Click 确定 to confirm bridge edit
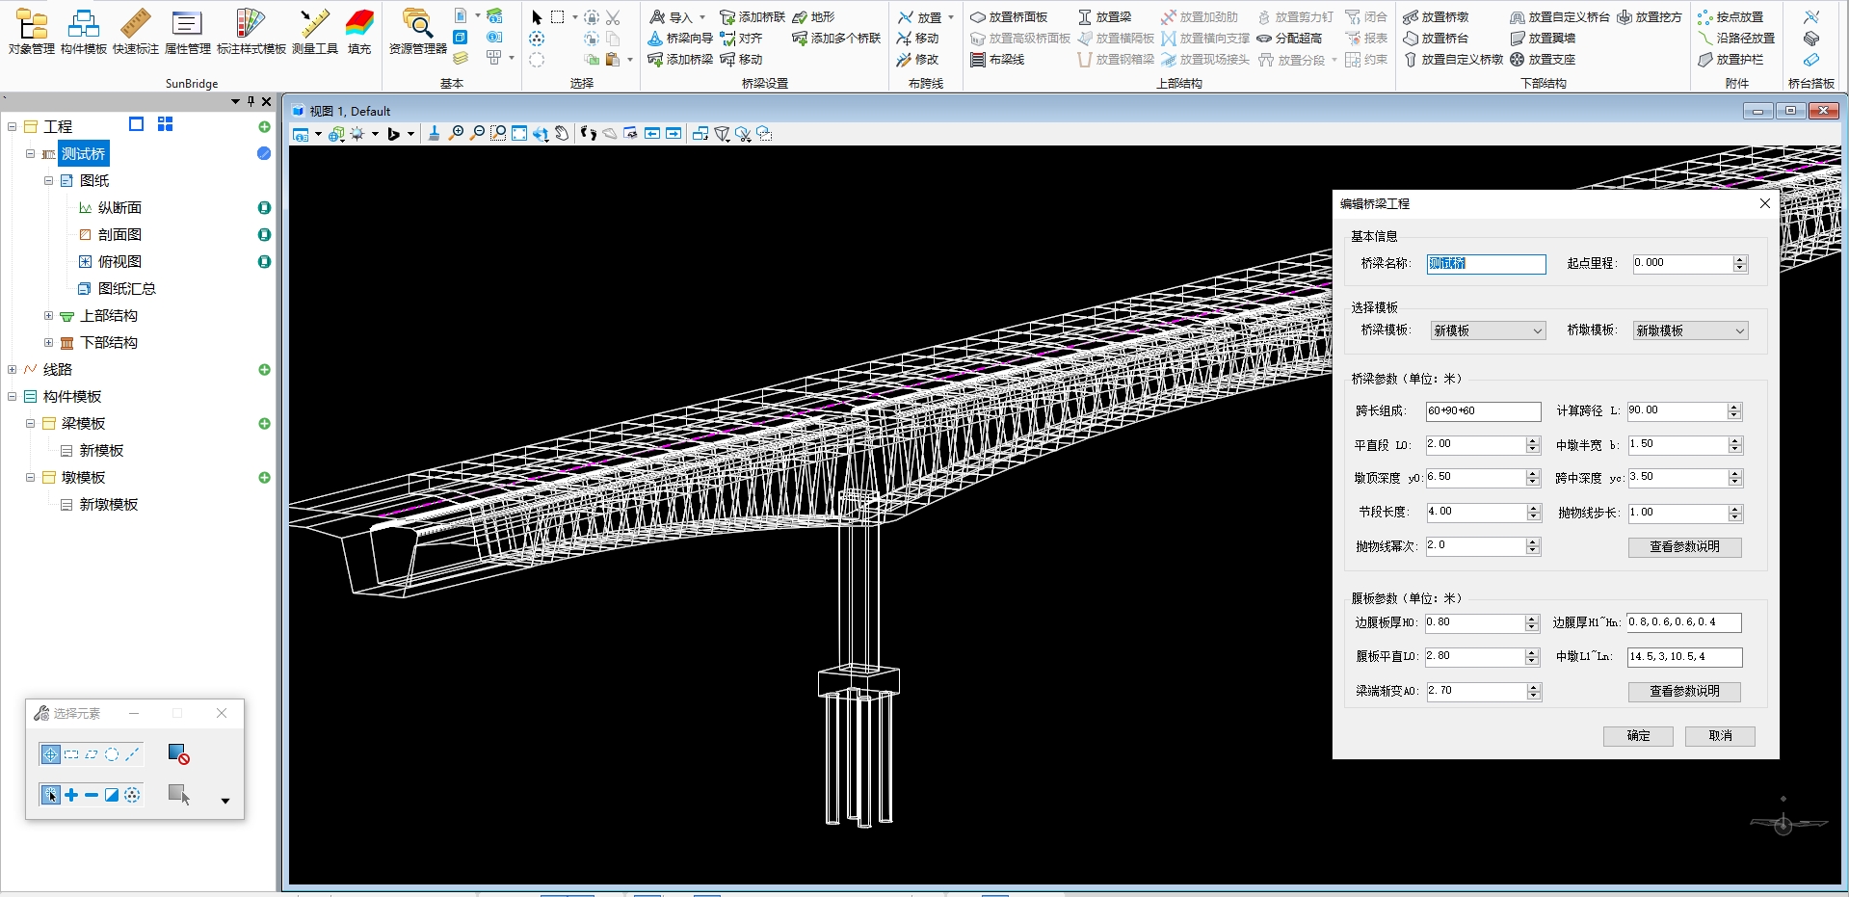Image resolution: width=1849 pixels, height=897 pixels. tap(1638, 736)
